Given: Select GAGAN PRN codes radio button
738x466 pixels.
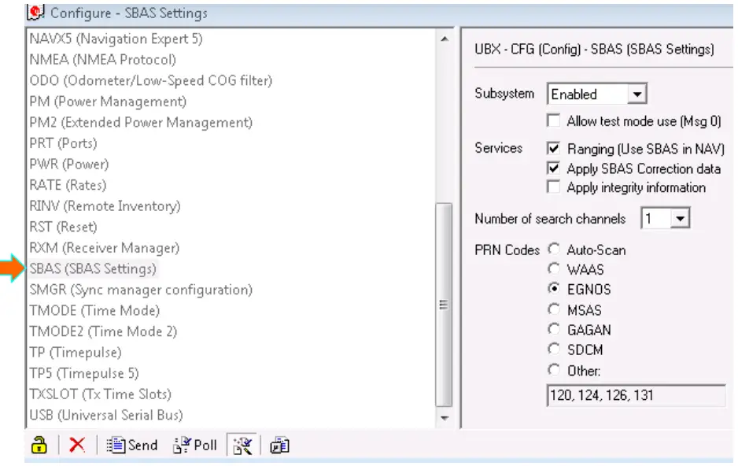Looking at the screenshot, I should [553, 331].
